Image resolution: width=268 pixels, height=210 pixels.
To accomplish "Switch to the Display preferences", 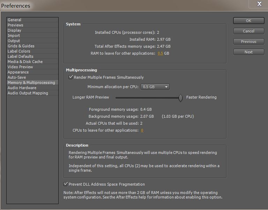I will [x=32, y=30].
